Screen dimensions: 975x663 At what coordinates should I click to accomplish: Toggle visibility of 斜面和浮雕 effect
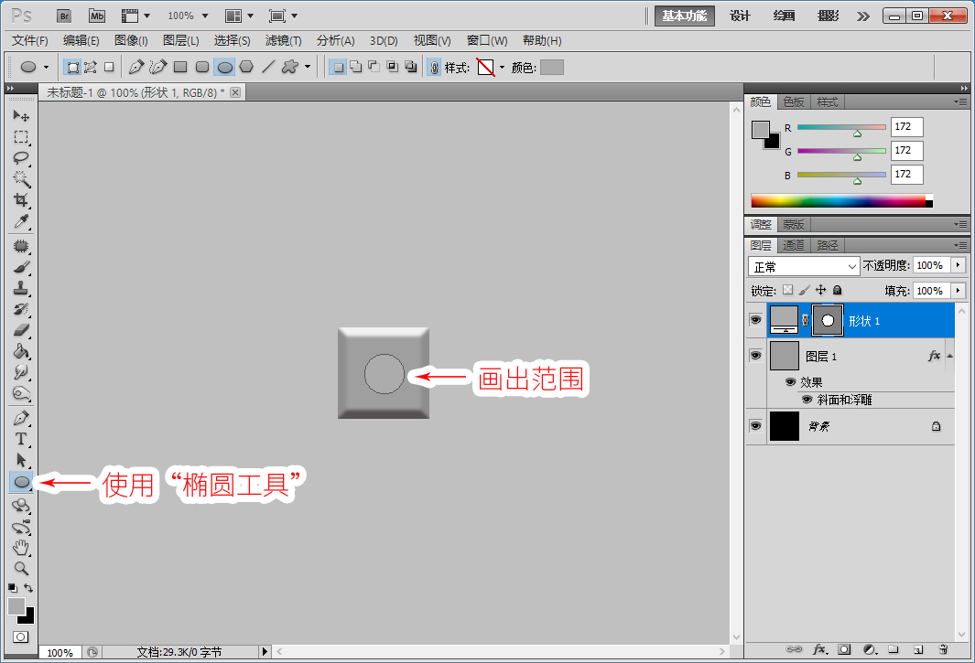coord(807,399)
